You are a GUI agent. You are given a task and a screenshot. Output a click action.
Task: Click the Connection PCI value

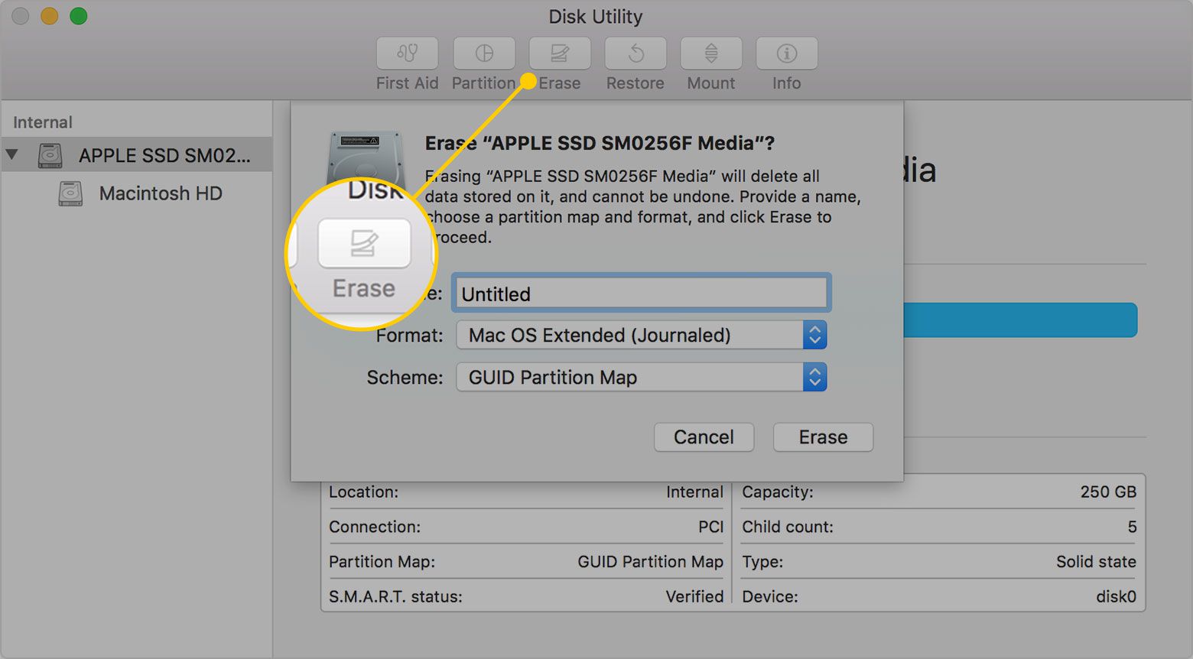point(710,528)
